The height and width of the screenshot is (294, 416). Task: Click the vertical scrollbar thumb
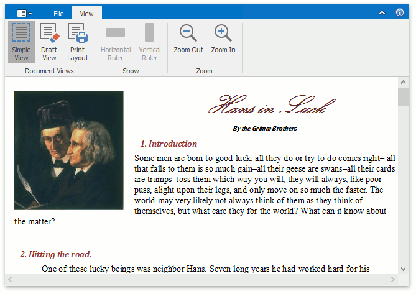click(403, 98)
